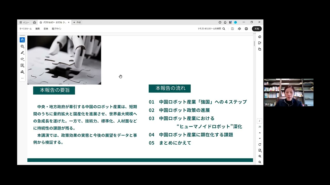The width and height of the screenshot is (330, 185).
Task: Zoom out with the minus magnifier
Action: point(260,162)
